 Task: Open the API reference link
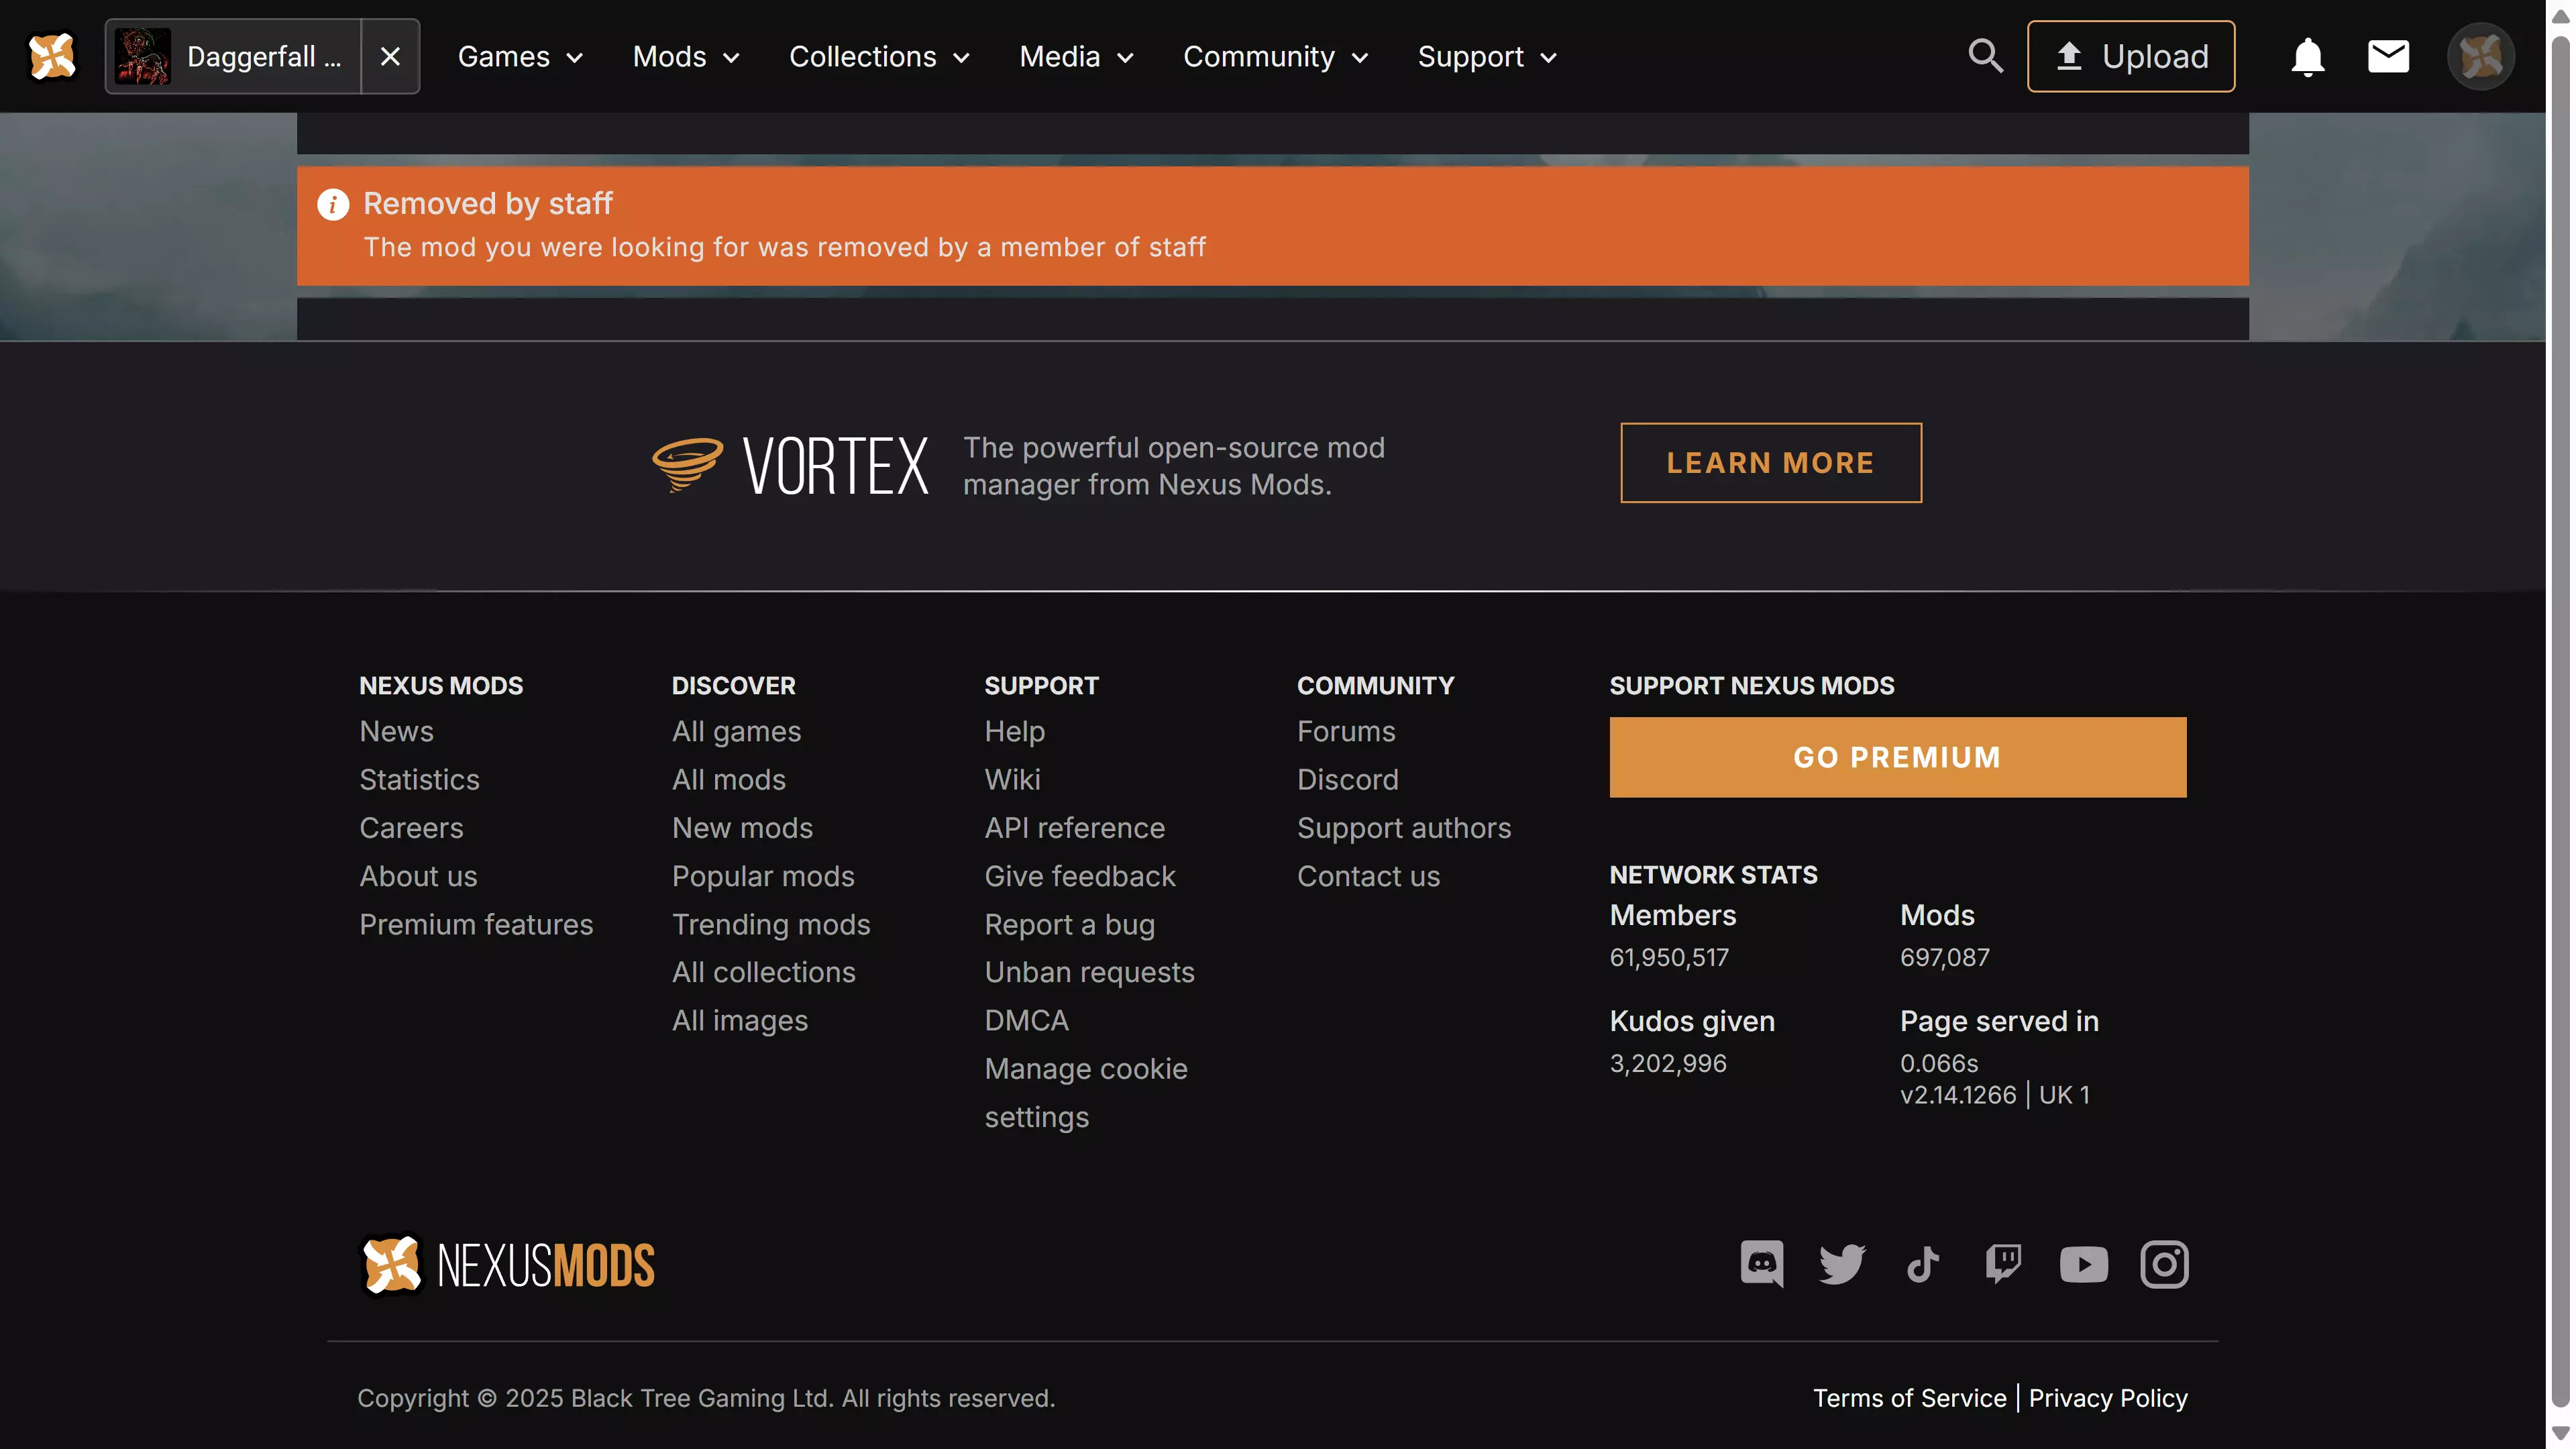coord(1074,827)
